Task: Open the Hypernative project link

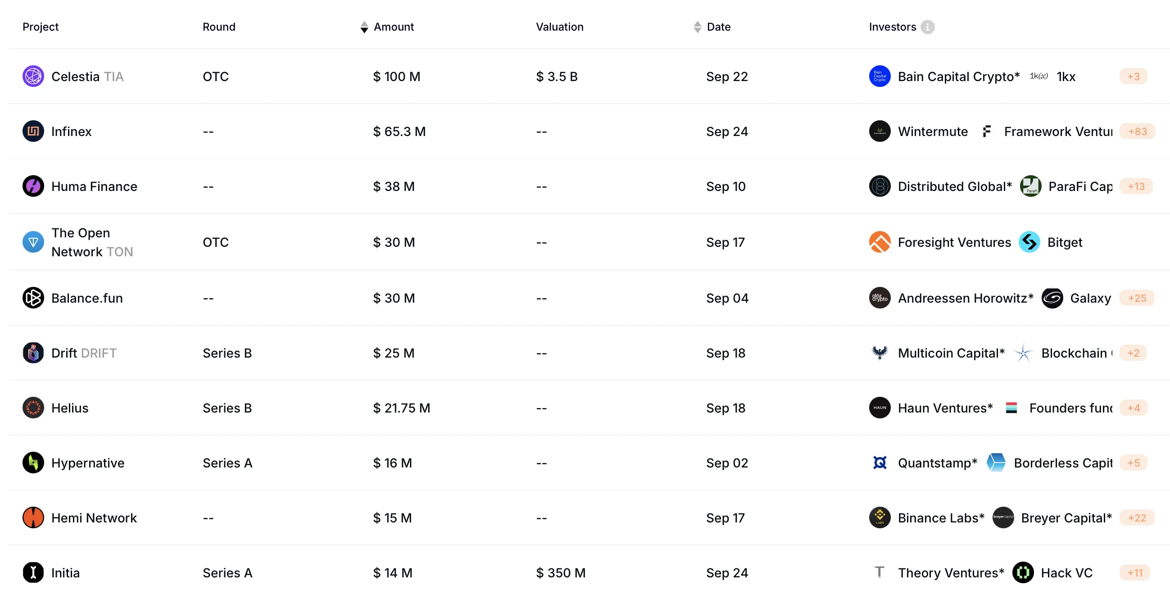Action: point(88,463)
